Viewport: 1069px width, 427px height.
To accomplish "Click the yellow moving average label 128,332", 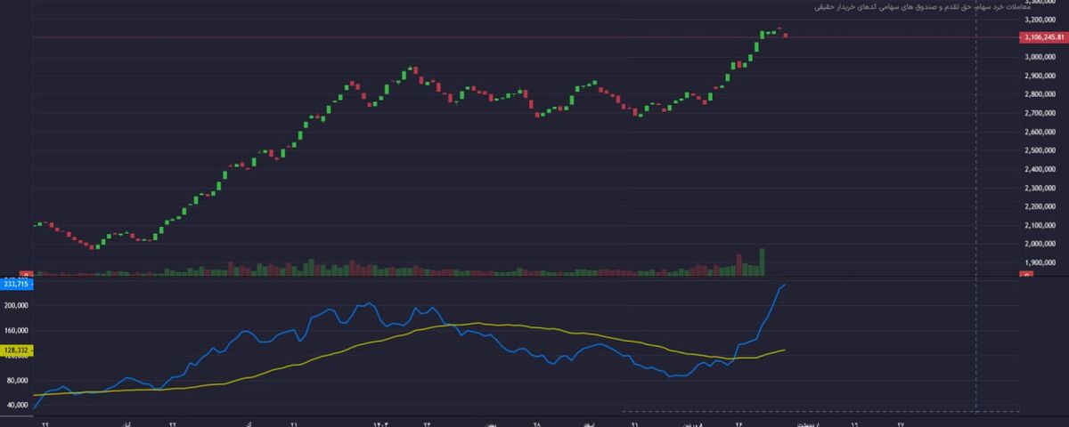I will click(16, 351).
